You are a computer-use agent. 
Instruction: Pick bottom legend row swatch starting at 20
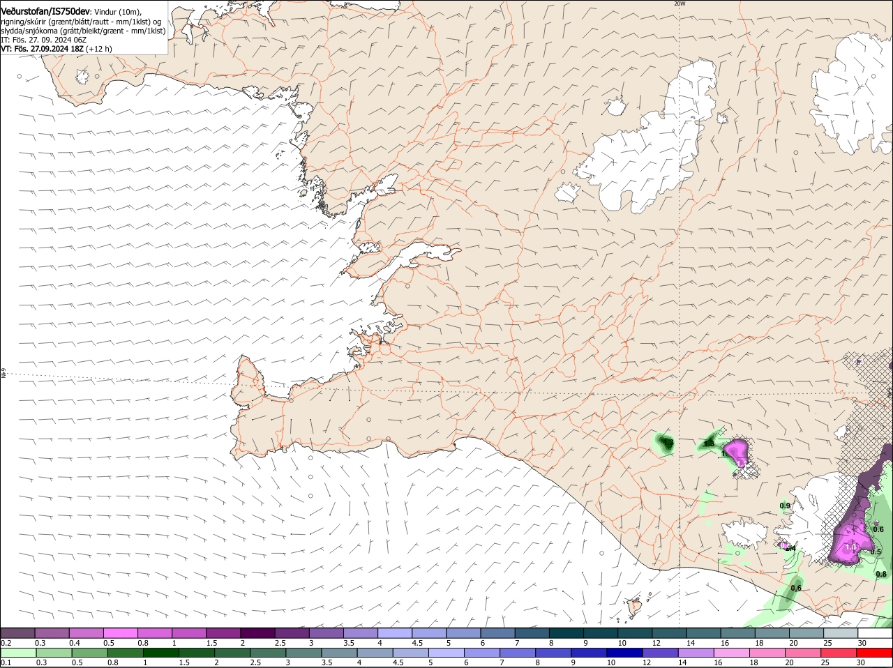click(x=803, y=653)
